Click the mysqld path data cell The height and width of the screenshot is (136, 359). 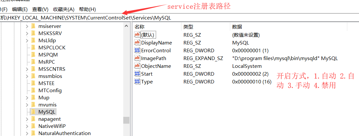pos(285,58)
